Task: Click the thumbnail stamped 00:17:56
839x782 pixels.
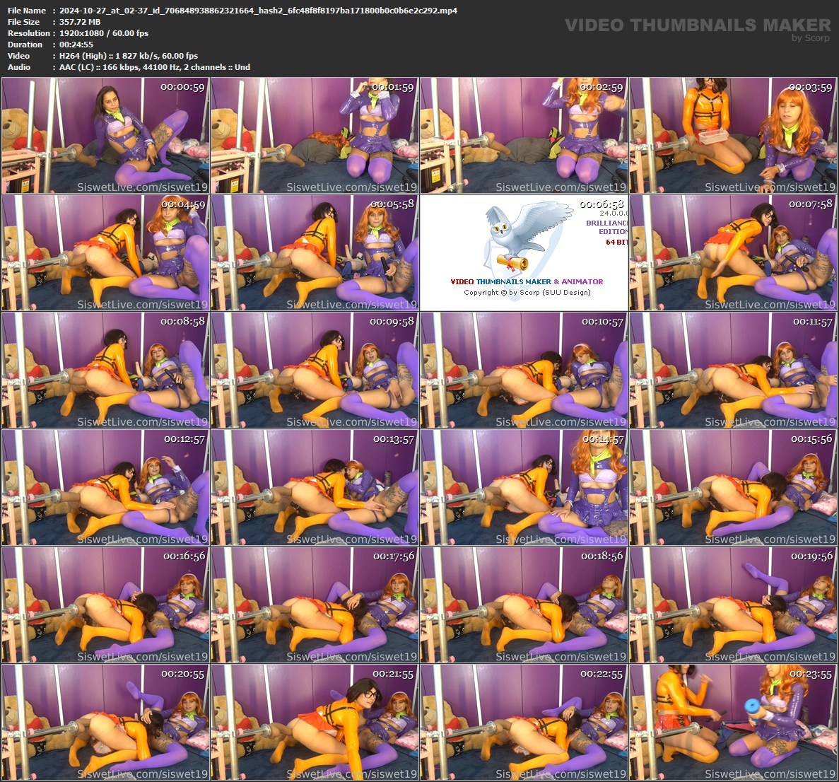Action: point(315,605)
